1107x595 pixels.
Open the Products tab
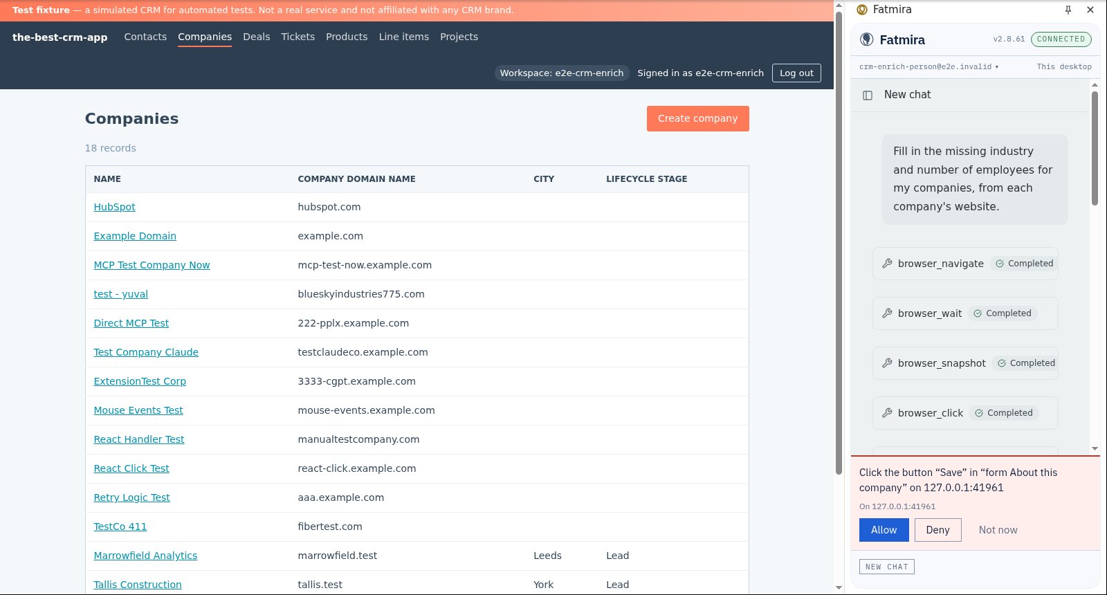pos(347,37)
